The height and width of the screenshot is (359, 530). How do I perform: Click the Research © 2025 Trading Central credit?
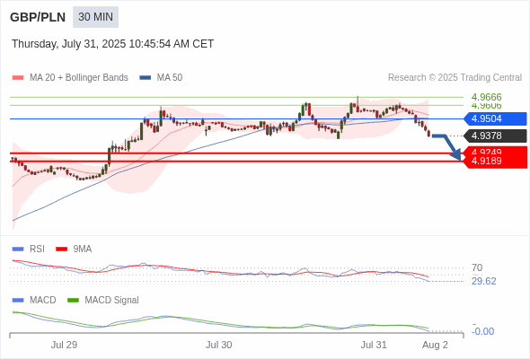point(455,78)
